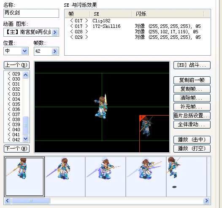The image size is (222, 208).
Task: Select frame 034 in the frame list
Action: click(14, 99)
